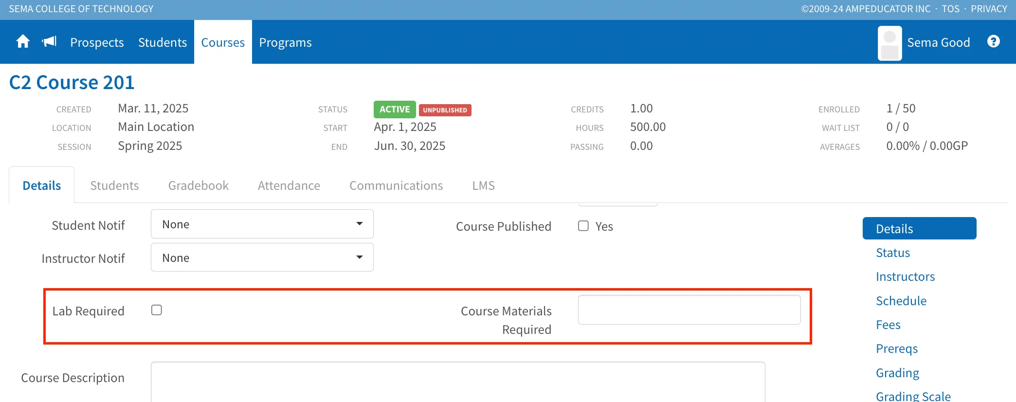Viewport: 1016px width, 402px height.
Task: Open the course Students tab
Action: [114, 185]
